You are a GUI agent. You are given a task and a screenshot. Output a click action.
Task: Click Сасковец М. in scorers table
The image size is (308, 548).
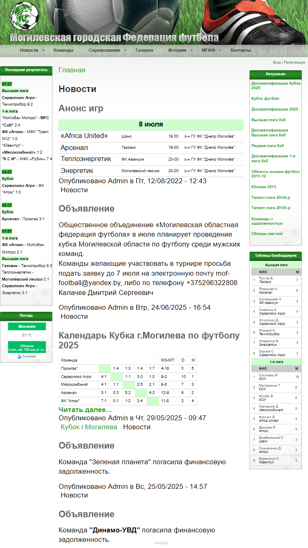268,375
